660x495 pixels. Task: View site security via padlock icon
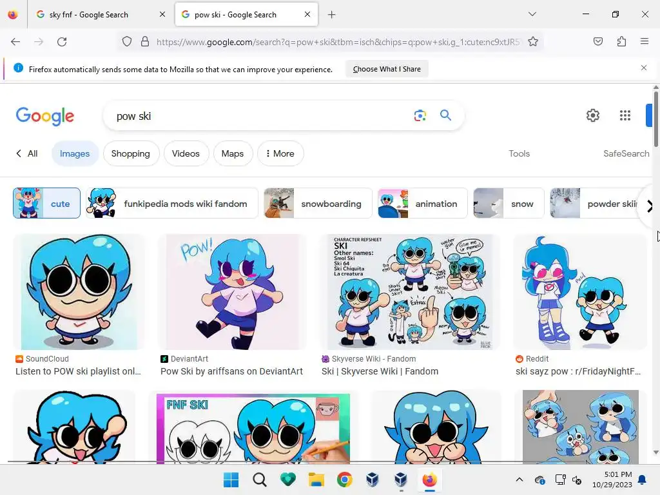[145, 42]
